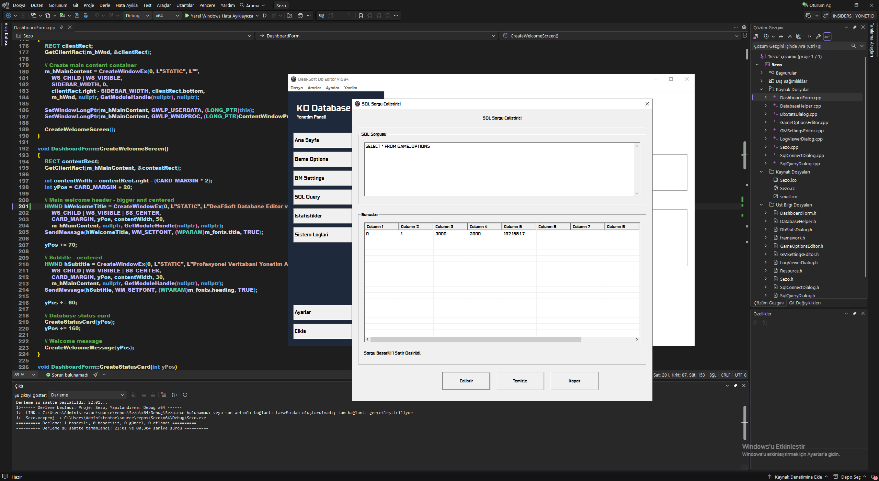Open Properties wrench icon in Çözüm Gezgini
879x481 pixels.
[x=818, y=36]
